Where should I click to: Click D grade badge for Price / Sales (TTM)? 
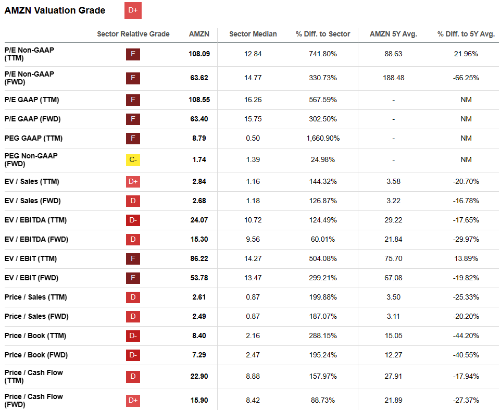[133, 297]
